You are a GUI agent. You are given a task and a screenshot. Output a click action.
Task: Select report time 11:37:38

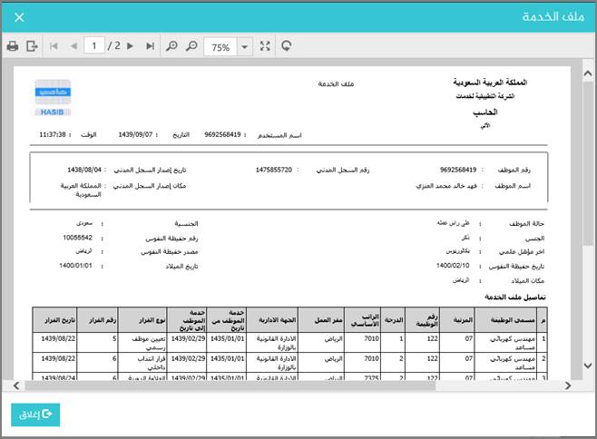(53, 135)
